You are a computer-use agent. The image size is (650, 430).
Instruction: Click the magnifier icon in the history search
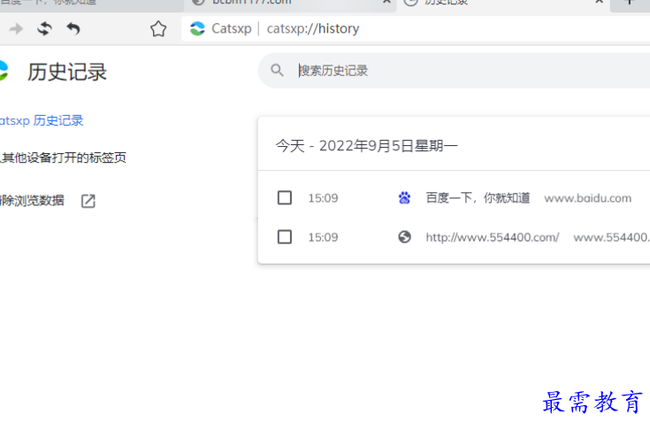(277, 70)
